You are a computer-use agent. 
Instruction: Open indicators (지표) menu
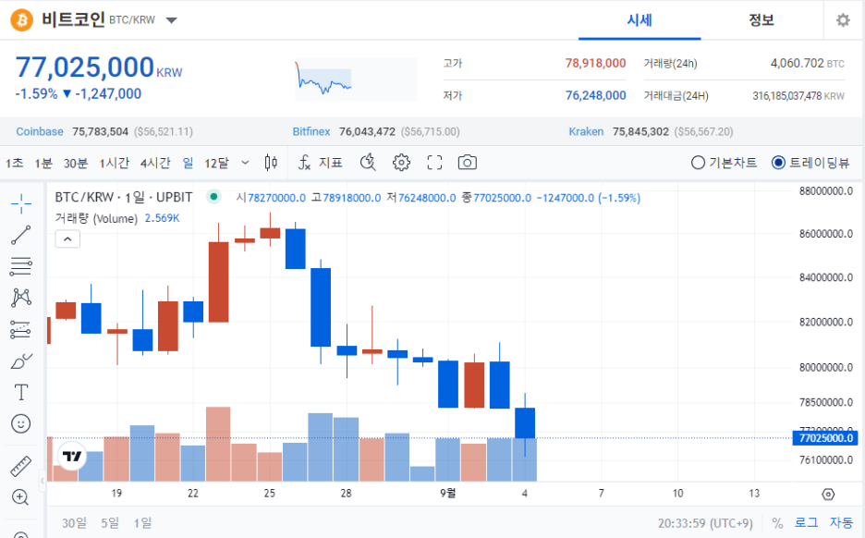(x=321, y=162)
